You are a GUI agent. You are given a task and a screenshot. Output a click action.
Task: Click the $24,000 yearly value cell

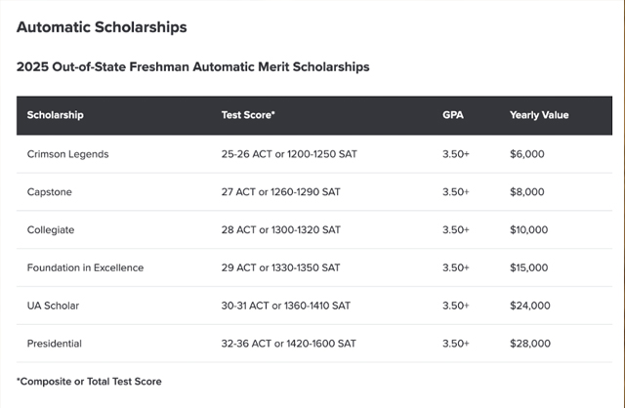[x=530, y=306]
